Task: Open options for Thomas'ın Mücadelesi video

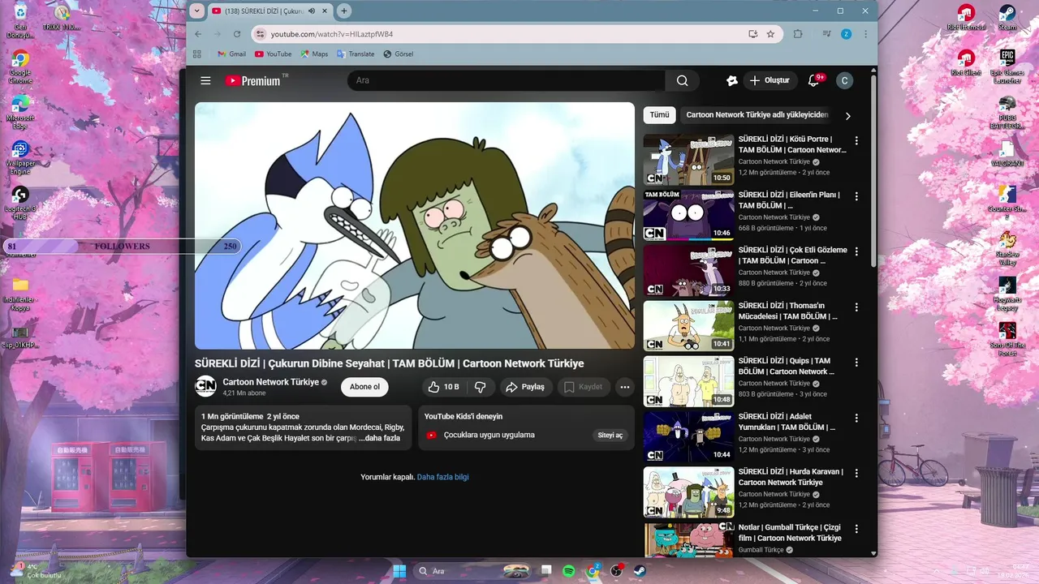Action: click(x=856, y=307)
